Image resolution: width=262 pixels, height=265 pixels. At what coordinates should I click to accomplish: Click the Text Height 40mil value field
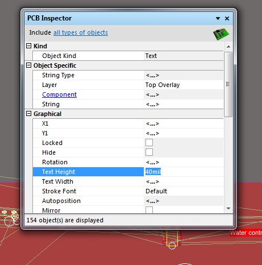coord(184,172)
